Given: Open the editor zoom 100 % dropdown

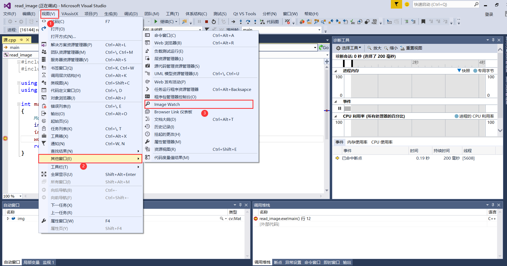Looking at the screenshot, I should click(20, 196).
